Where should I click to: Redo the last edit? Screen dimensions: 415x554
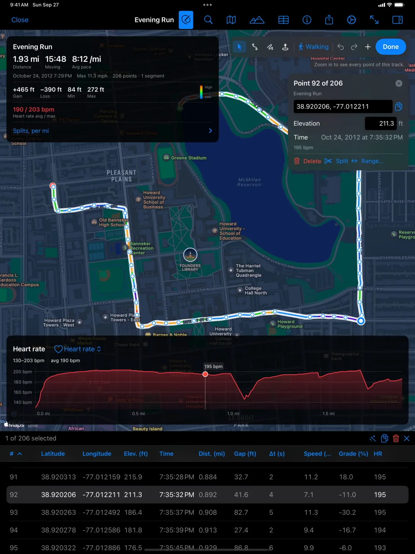click(x=354, y=47)
